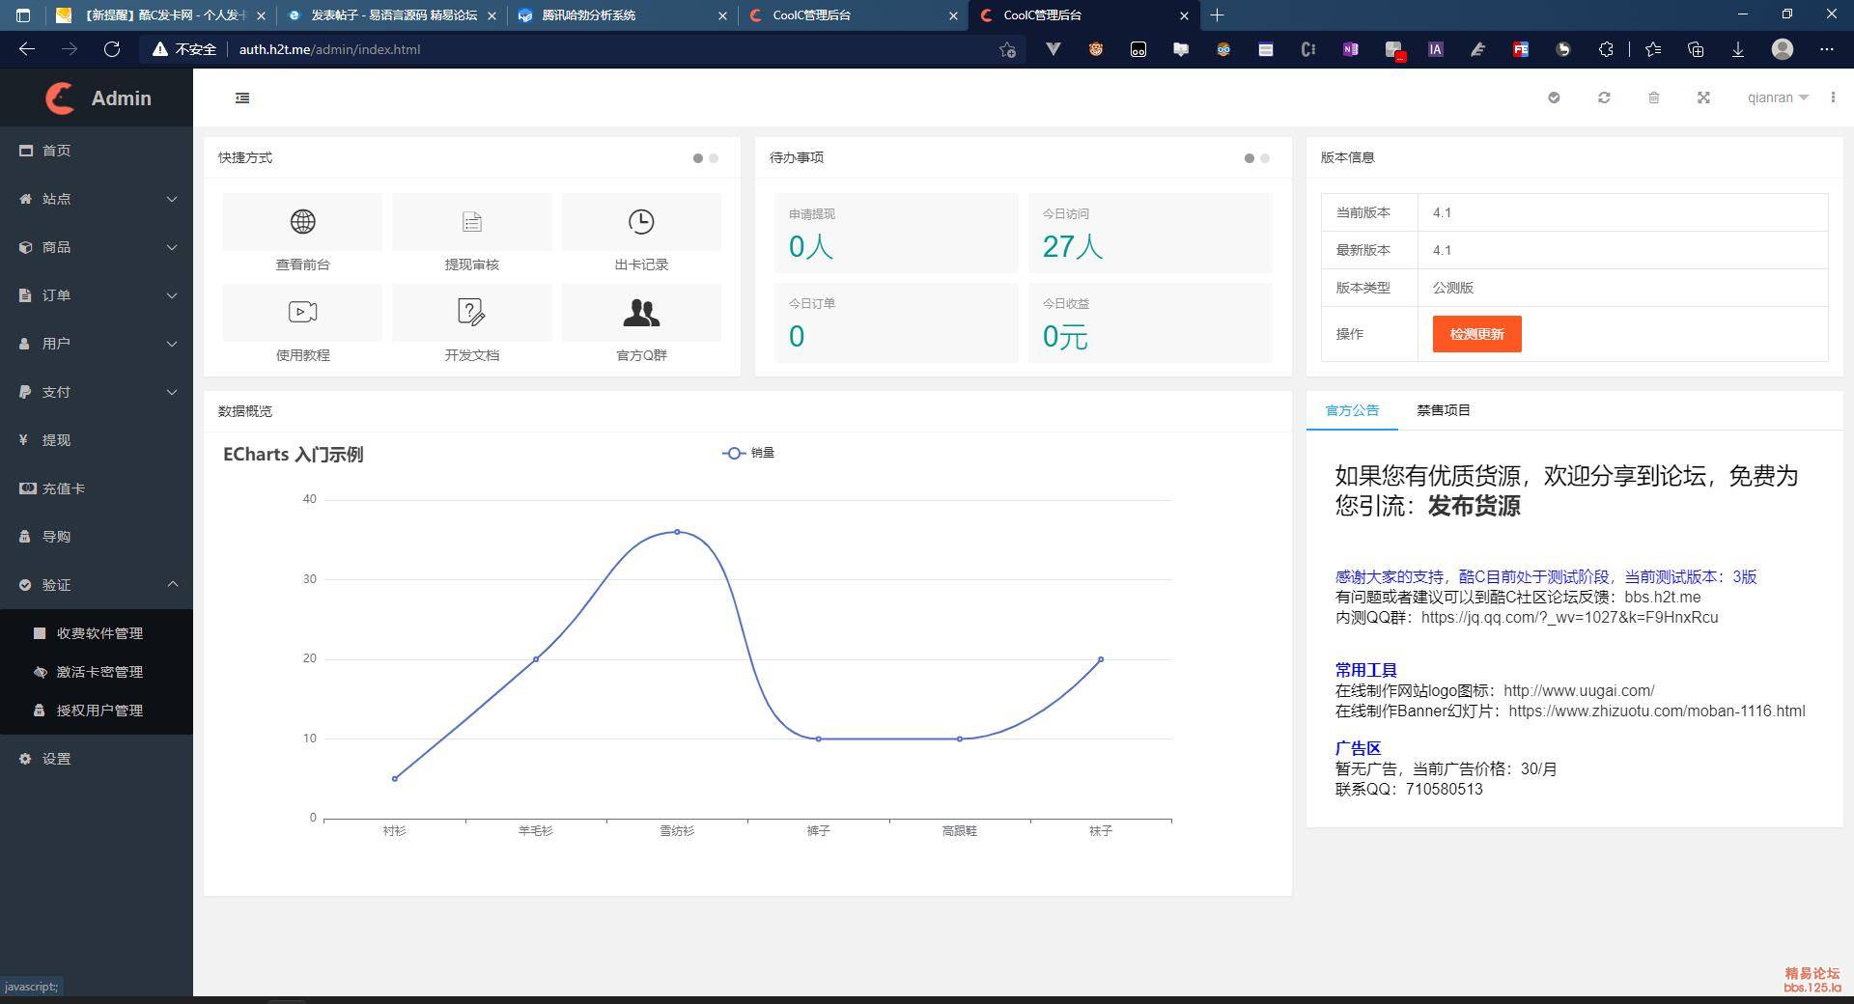Open the clear cache trash icon

tap(1653, 98)
